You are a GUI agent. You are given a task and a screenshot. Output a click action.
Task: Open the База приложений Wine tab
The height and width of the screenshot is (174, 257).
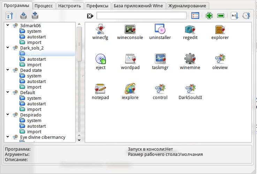tap(138, 6)
